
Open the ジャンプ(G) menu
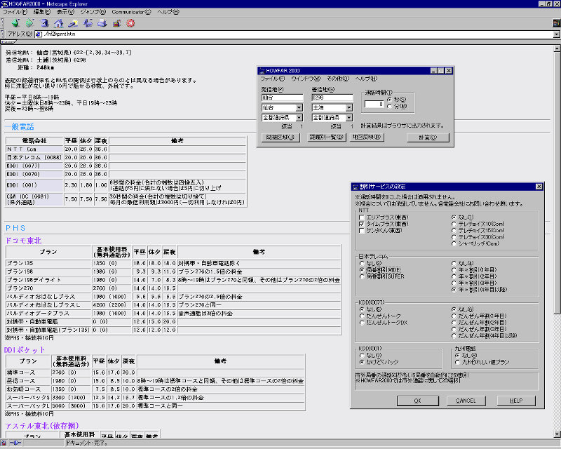click(x=93, y=12)
